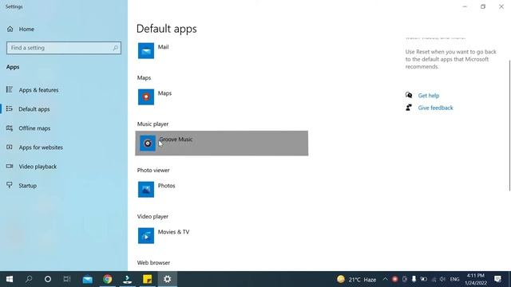Viewport: 511px width, 287px height.
Task: Open taskbar search magnifier
Action: pos(29,279)
